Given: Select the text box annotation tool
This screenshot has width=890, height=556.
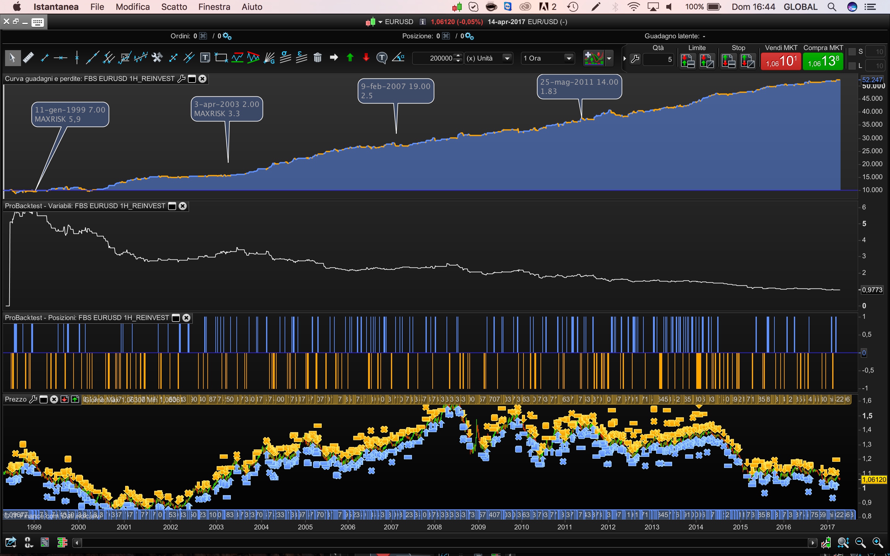Looking at the screenshot, I should click(205, 58).
